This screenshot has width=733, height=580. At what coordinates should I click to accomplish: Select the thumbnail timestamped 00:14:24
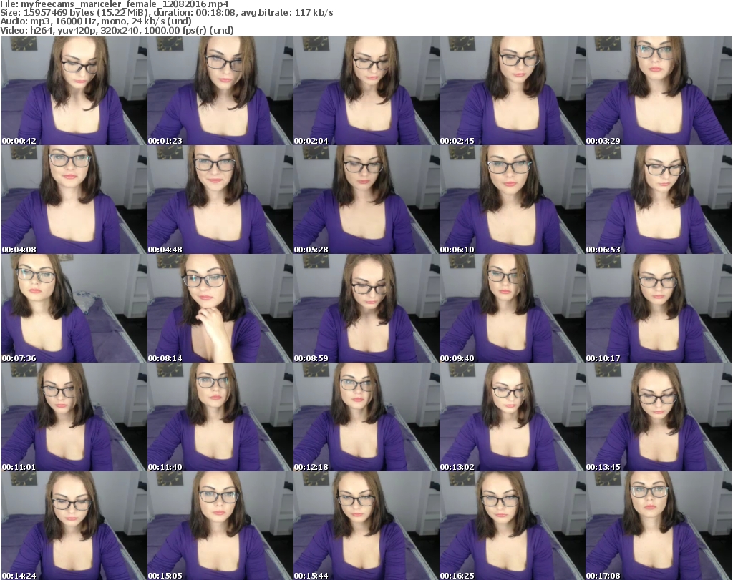[x=74, y=526]
